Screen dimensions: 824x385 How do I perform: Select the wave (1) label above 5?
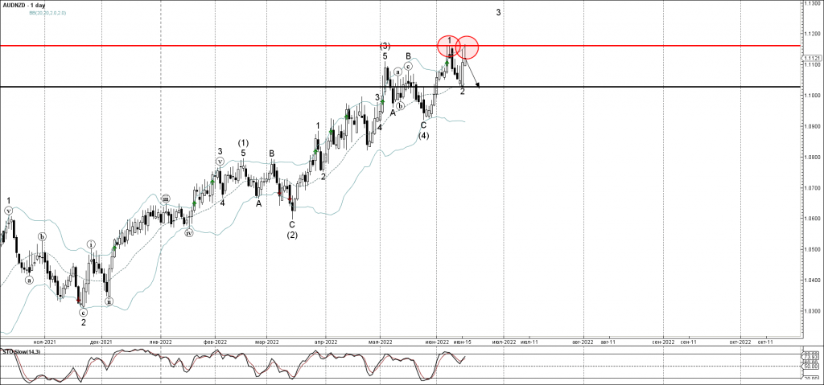[243, 143]
